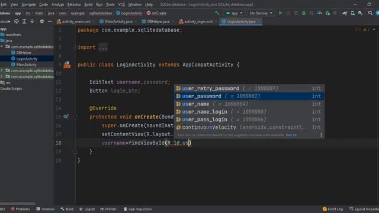379x213 pixels.
Task: Choose user_name_login completion suggestion
Action: 249,112
